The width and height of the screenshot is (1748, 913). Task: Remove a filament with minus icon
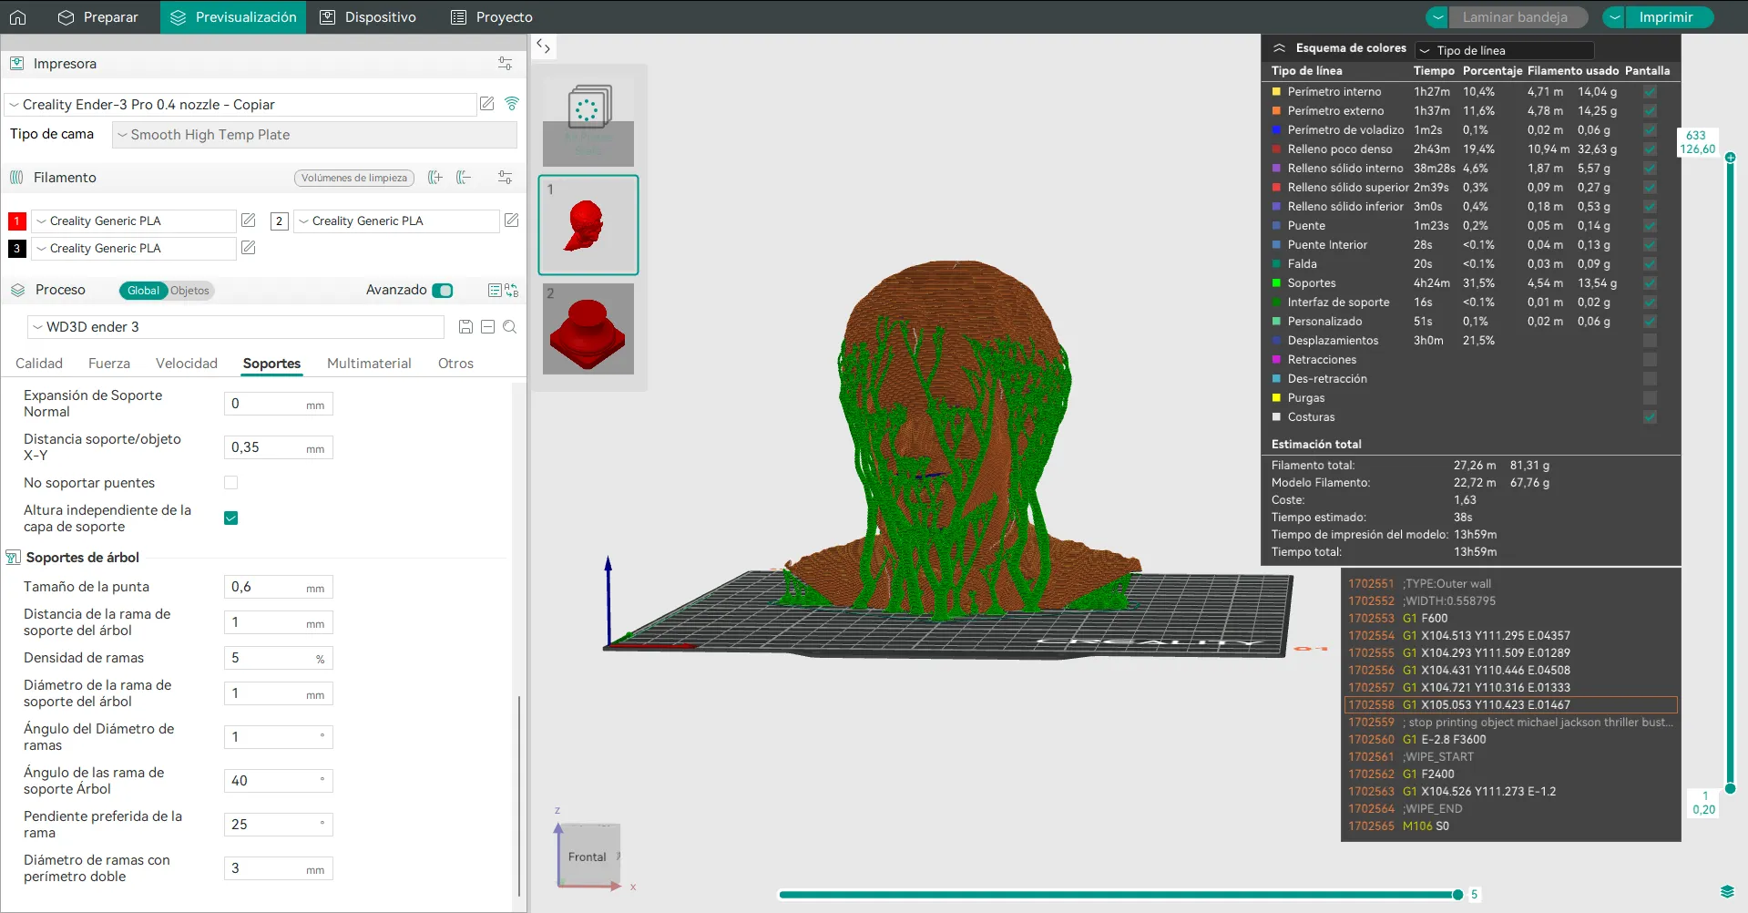(464, 178)
